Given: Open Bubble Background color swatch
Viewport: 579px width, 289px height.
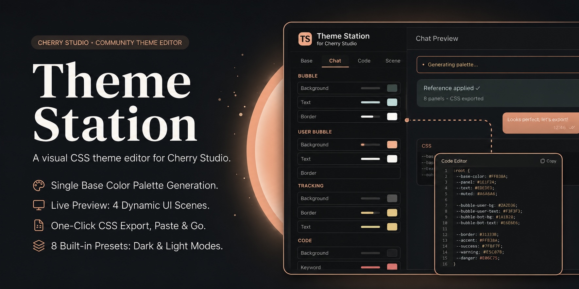Looking at the screenshot, I should (392, 88).
